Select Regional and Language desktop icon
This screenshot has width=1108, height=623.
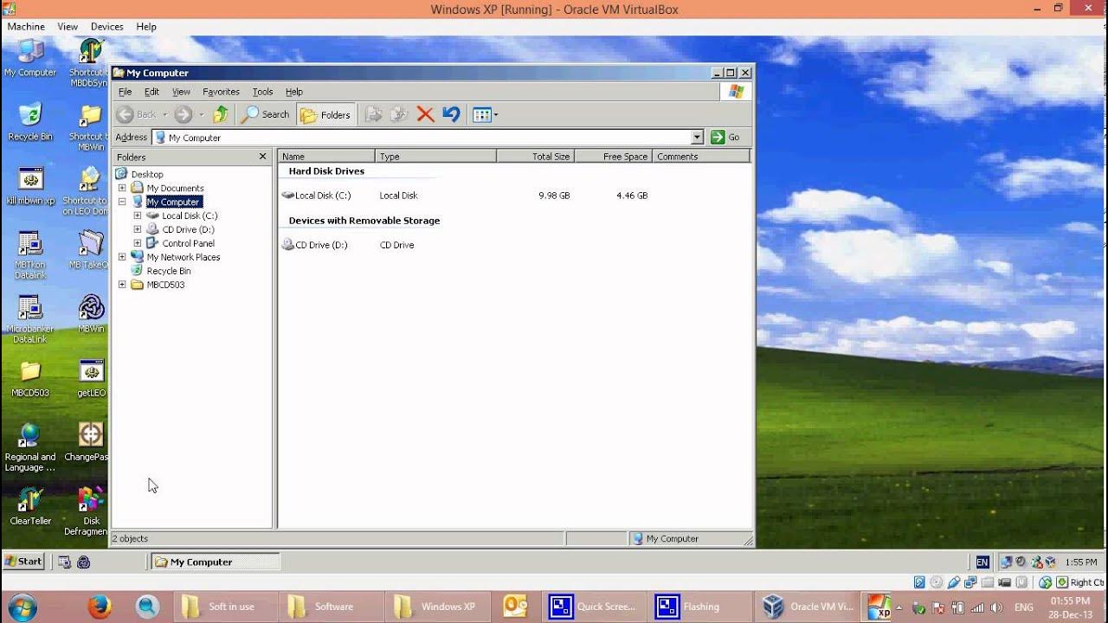(30, 447)
